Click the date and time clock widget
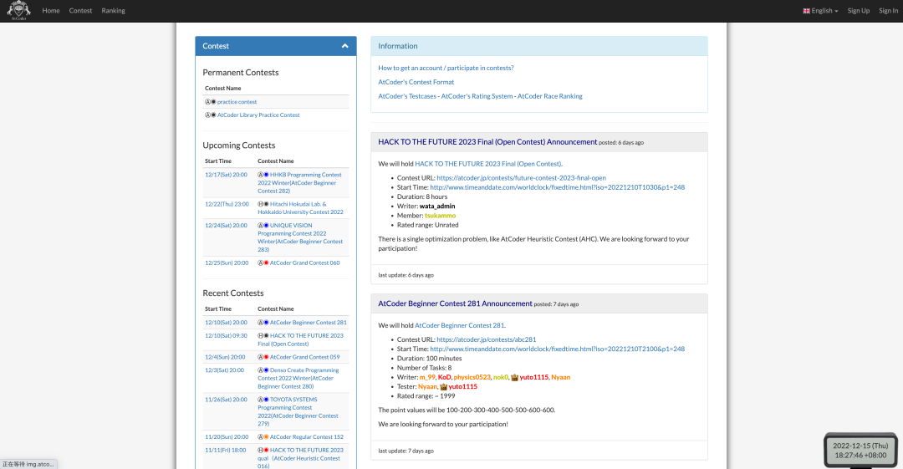 860,450
